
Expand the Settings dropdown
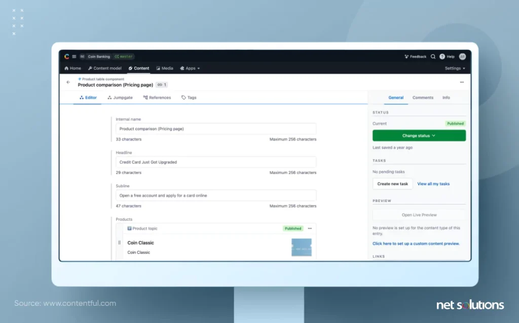coord(455,68)
